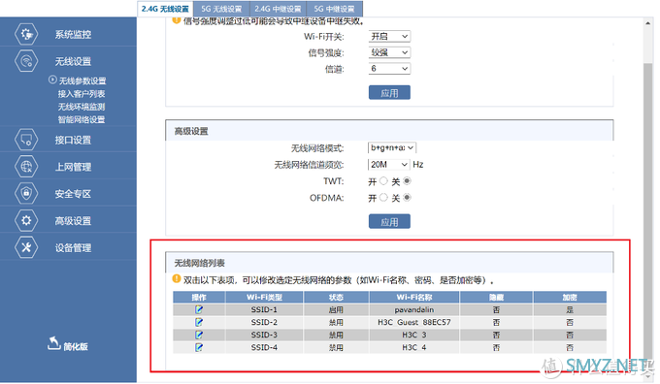The height and width of the screenshot is (384, 660).
Task: Click the 加密 column header
Action: pos(570,297)
